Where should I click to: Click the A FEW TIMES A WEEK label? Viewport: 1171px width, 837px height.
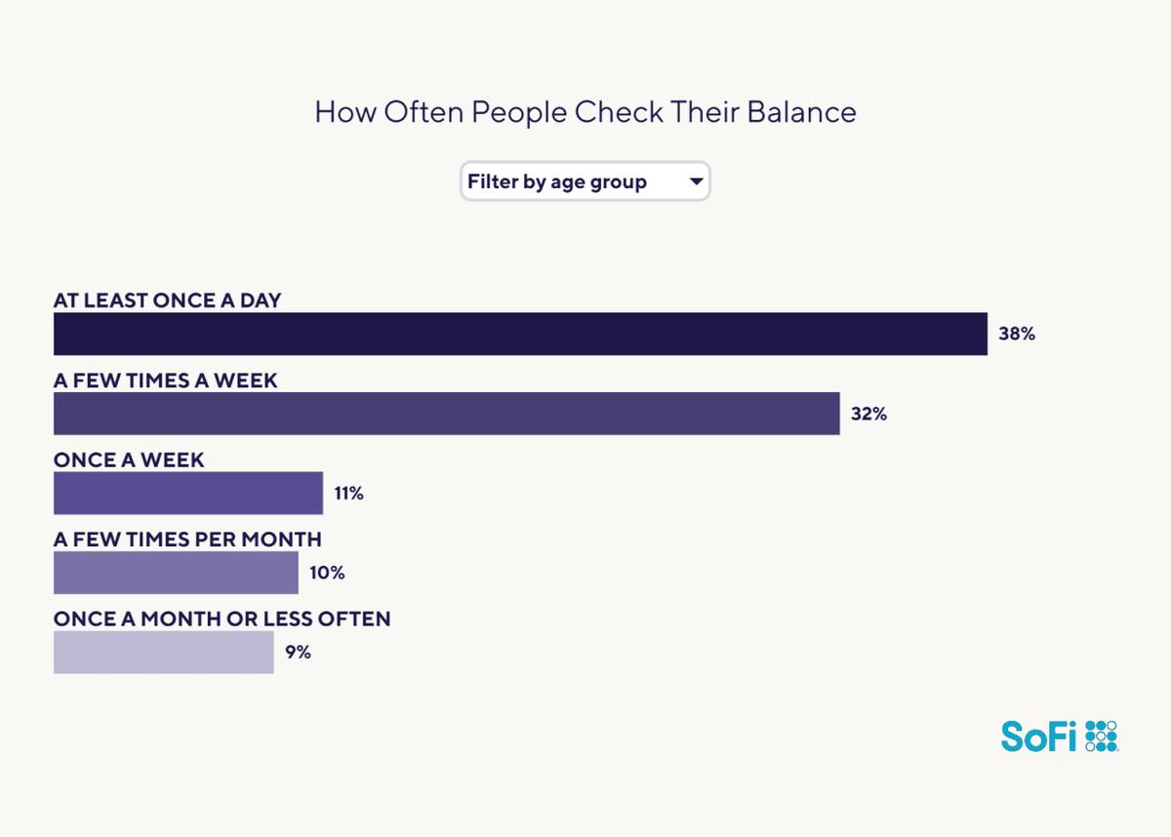pyautogui.click(x=166, y=380)
